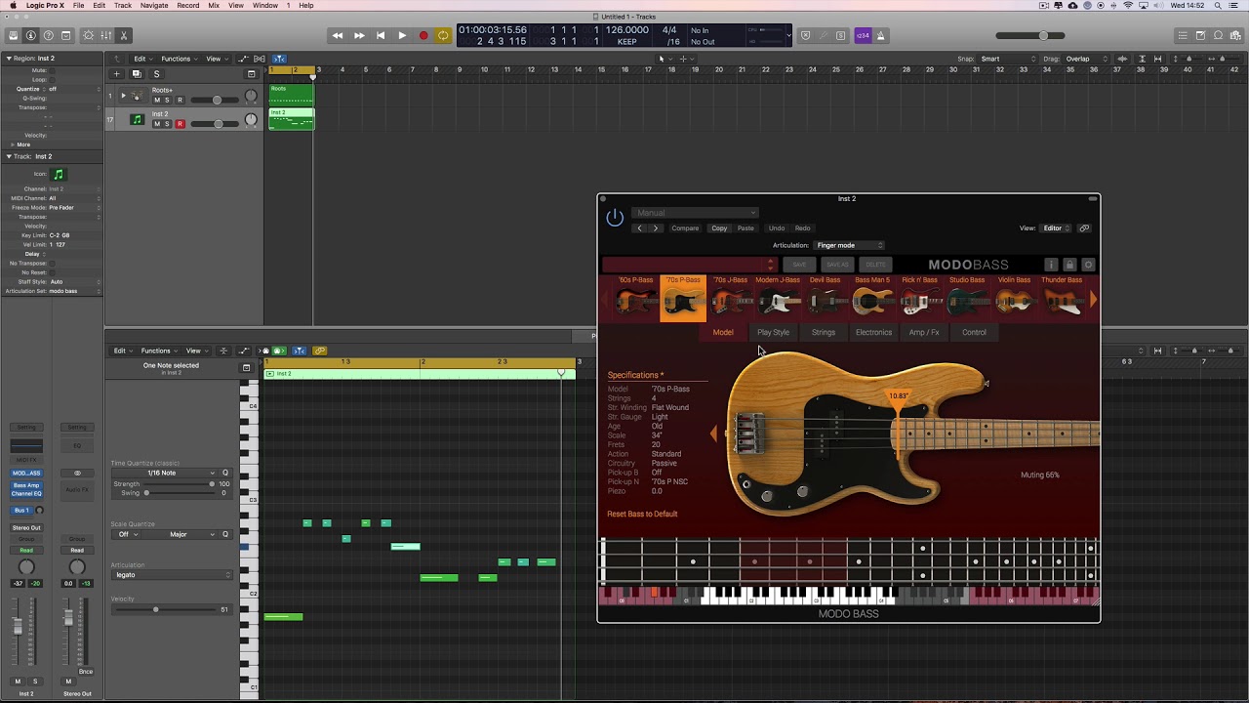Viewport: 1249px width, 703px height.
Task: Click Reset Bass to Default link
Action: pyautogui.click(x=642, y=514)
